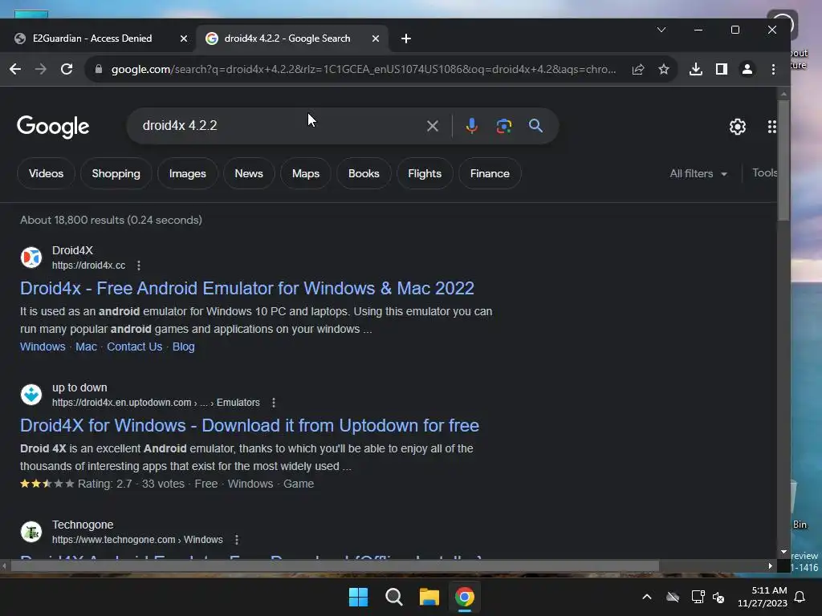822x616 pixels.
Task: Open a new browser tab
Action: (x=405, y=38)
